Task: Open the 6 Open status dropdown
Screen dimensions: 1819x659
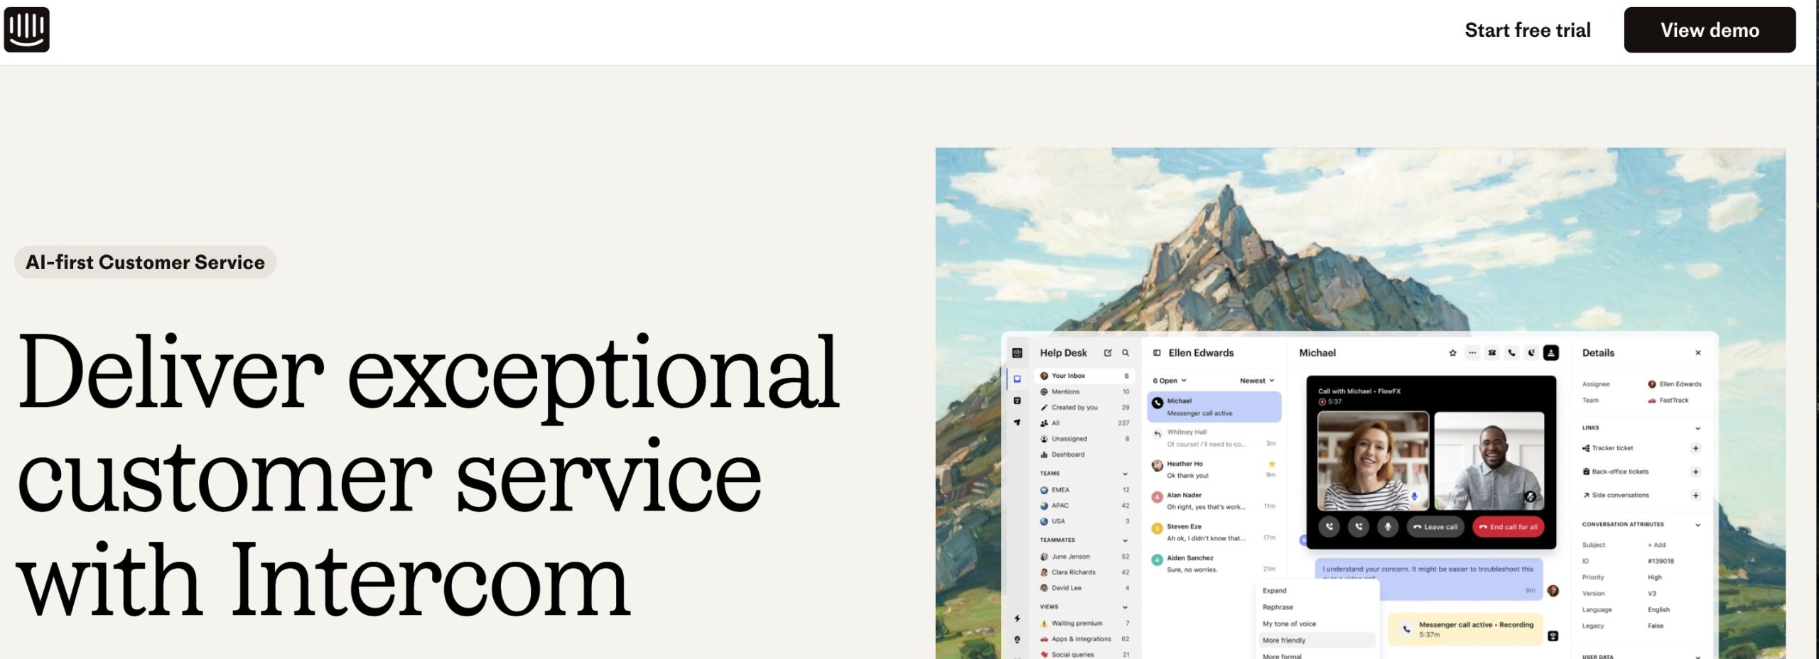Action: 1170,381
